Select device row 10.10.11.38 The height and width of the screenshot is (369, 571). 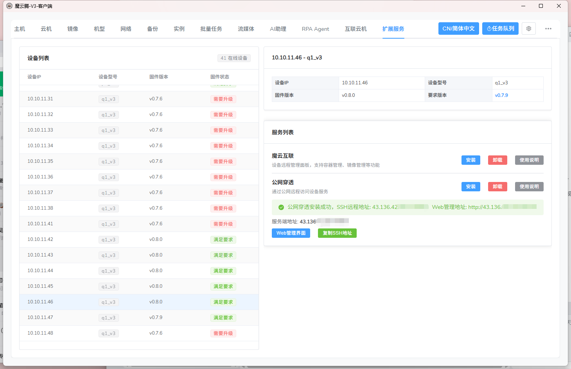[139, 209]
